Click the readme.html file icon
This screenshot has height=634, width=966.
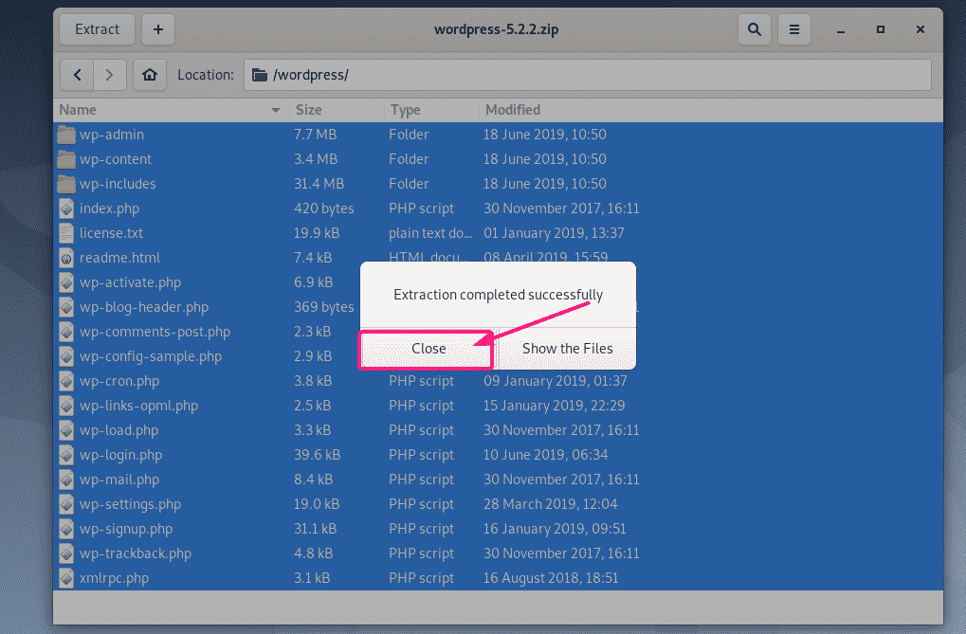[x=66, y=258]
